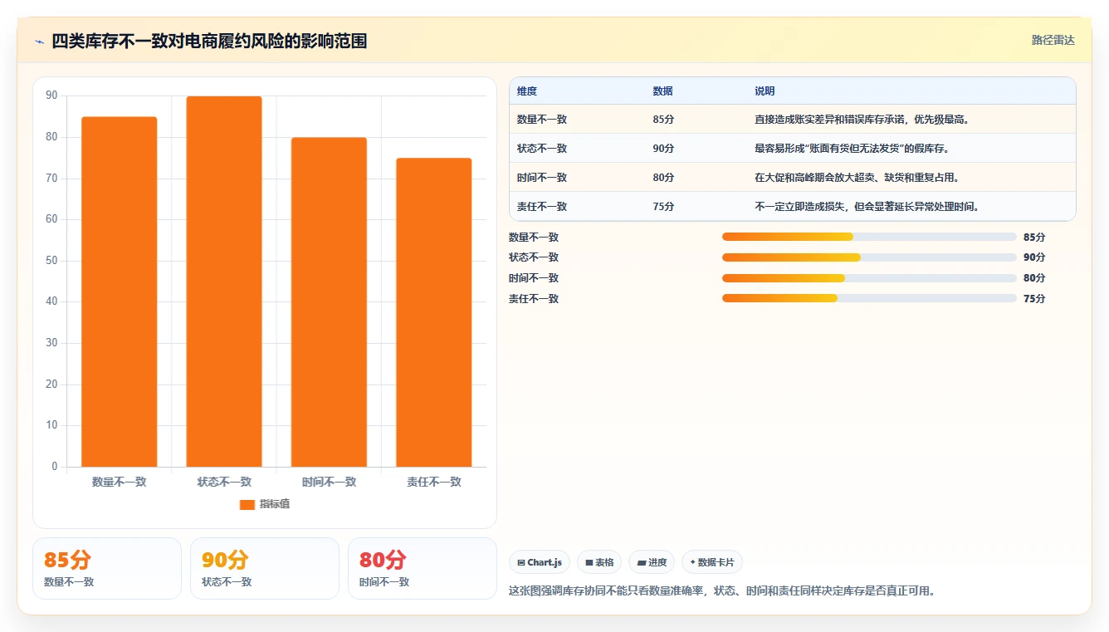Open the 90分 状态不一致 stat card
1109x632 pixels.
click(265, 568)
